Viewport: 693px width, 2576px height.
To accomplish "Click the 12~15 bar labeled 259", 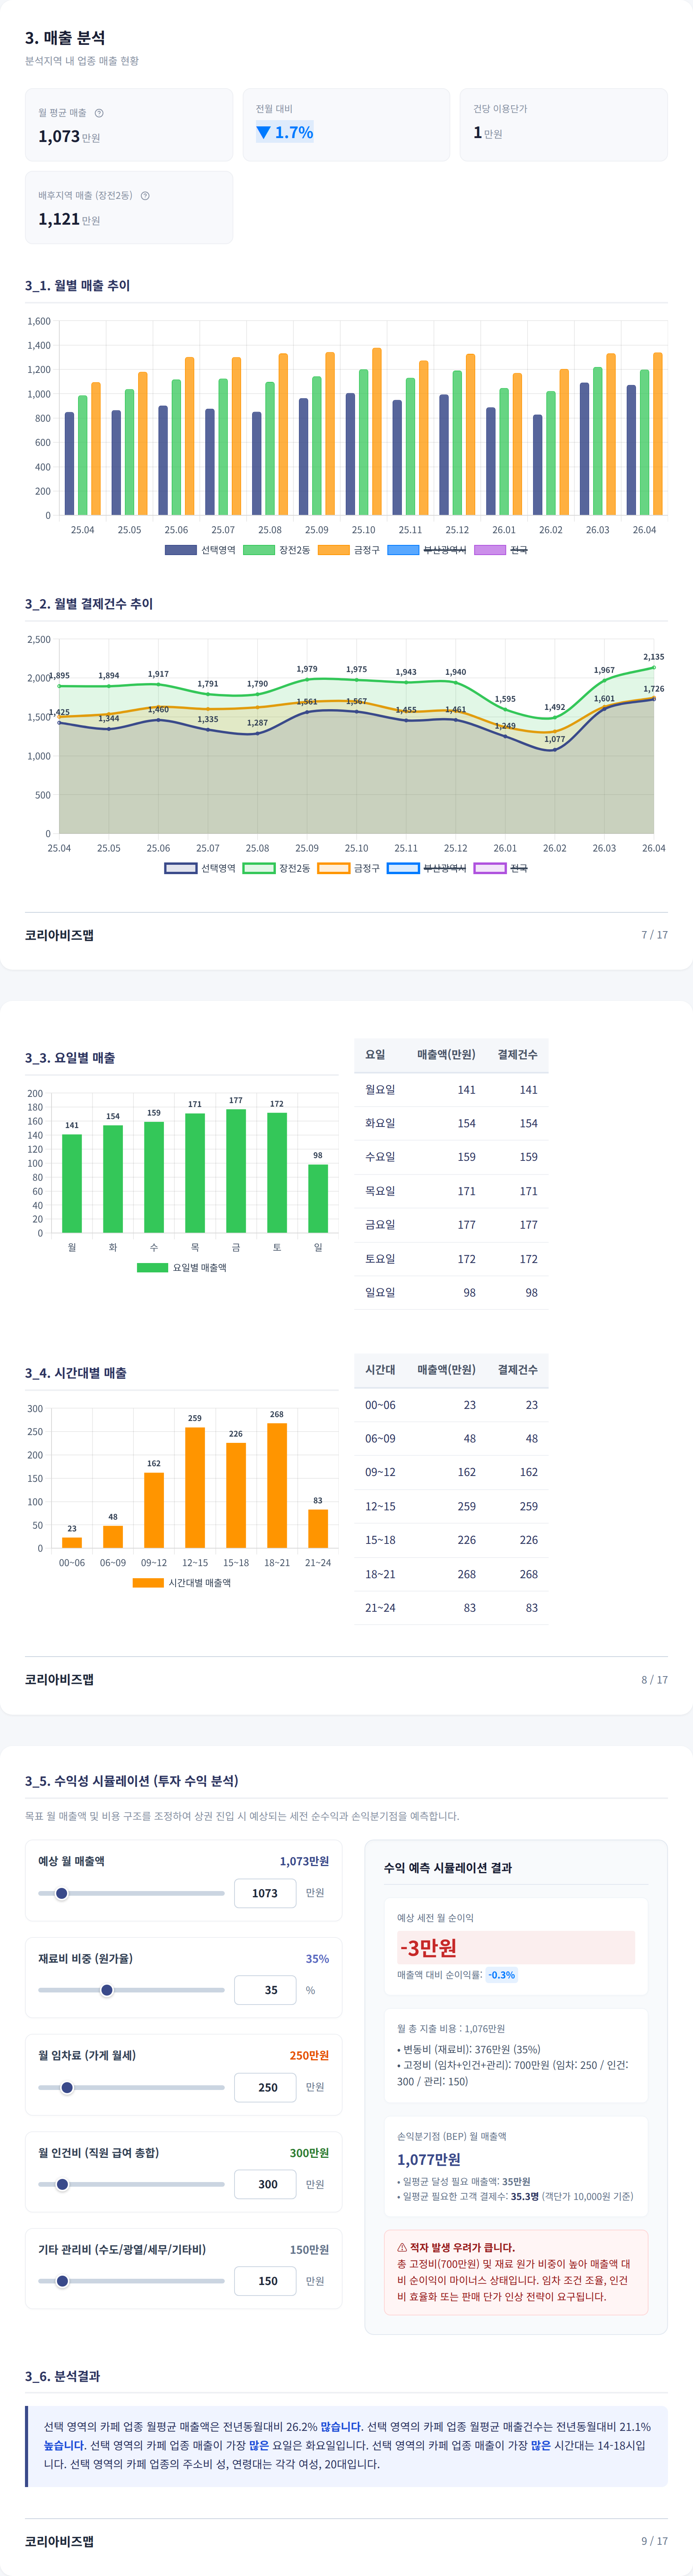I will click(195, 1488).
